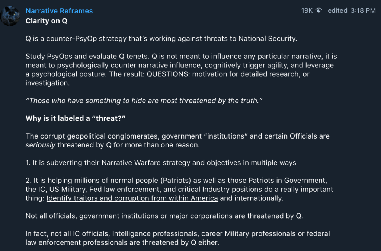Click numbered point 2 about Patriots
The height and width of the screenshot is (251, 381).
point(179,189)
